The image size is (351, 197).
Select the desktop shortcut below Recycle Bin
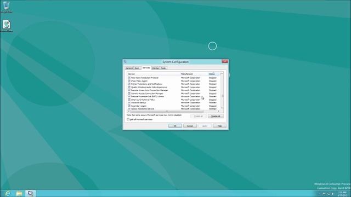7,26
